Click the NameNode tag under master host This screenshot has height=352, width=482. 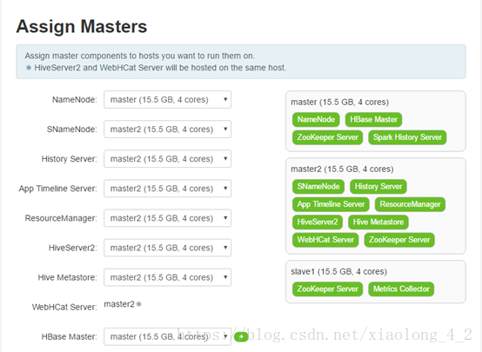316,119
